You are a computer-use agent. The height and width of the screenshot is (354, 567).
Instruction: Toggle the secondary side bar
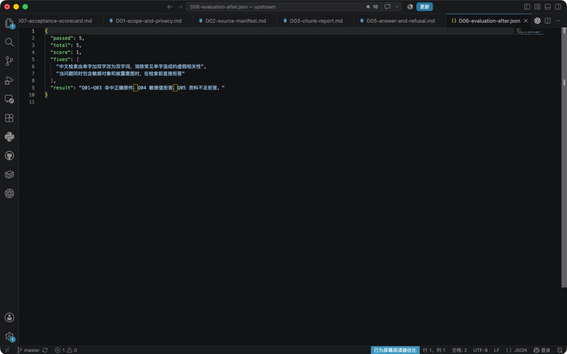pyautogui.click(x=558, y=7)
